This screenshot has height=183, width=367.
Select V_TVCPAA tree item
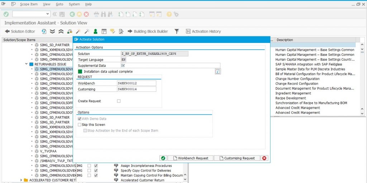click(48, 151)
